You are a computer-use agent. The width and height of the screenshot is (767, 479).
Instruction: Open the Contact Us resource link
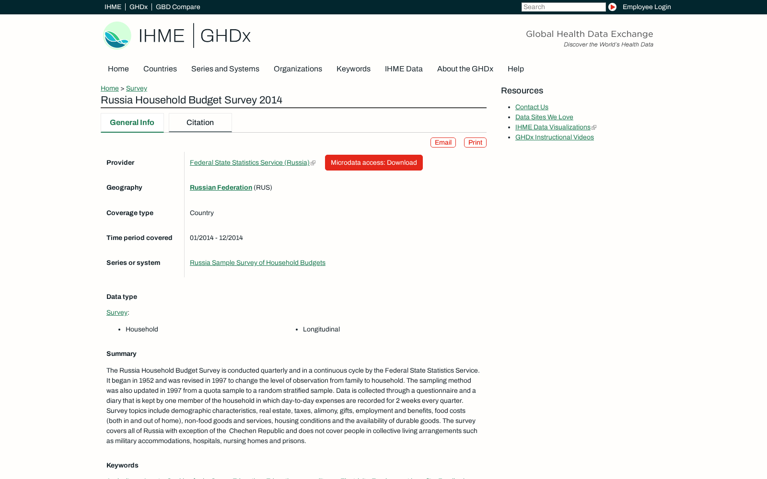(x=532, y=107)
